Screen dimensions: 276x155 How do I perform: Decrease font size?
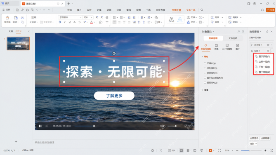(102, 17)
